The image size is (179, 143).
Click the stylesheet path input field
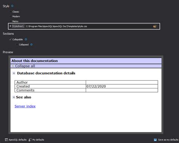(89, 26)
